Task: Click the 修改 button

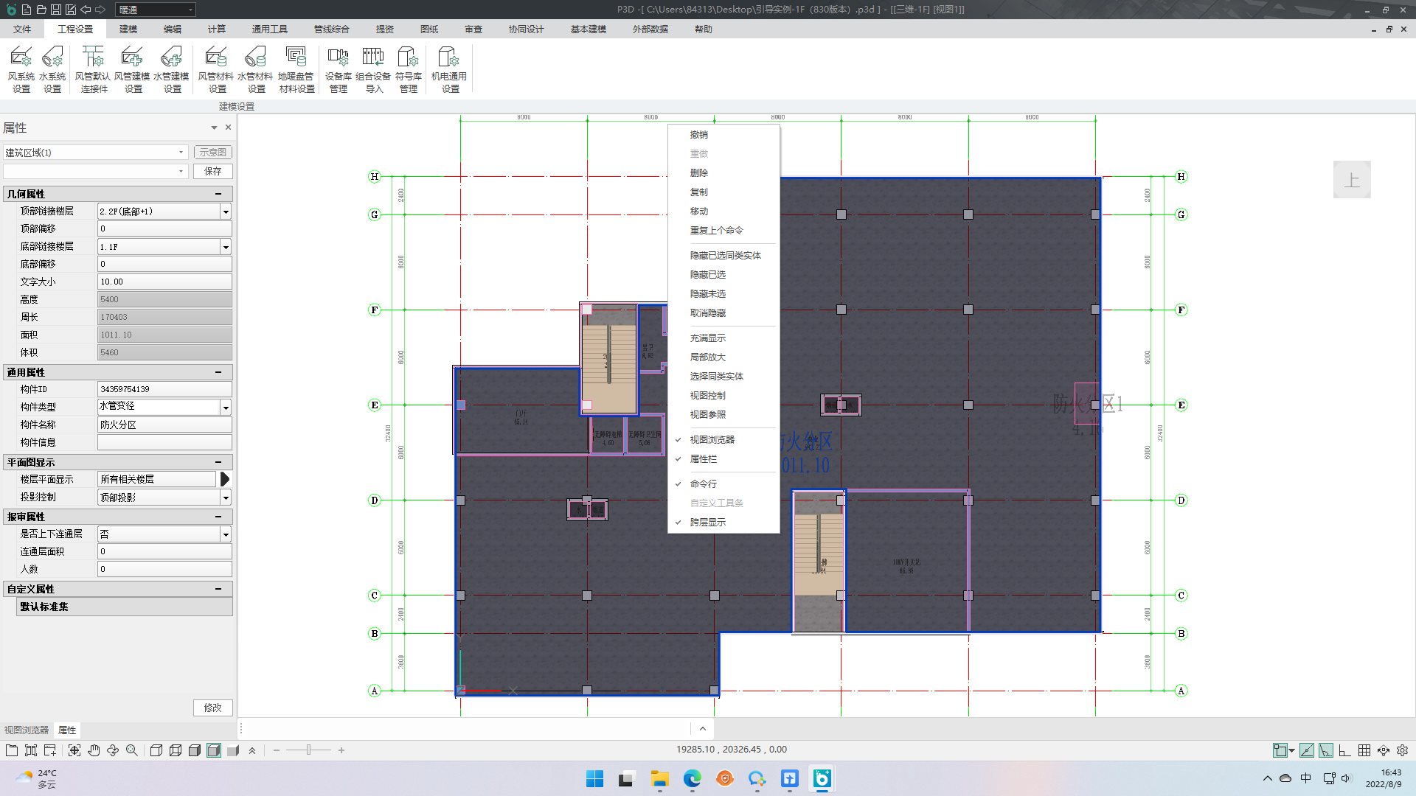Action: coord(213,708)
